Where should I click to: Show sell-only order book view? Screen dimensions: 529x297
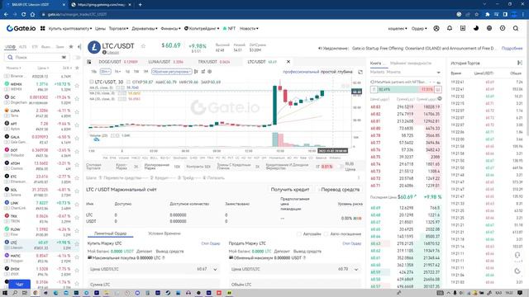click(437, 90)
